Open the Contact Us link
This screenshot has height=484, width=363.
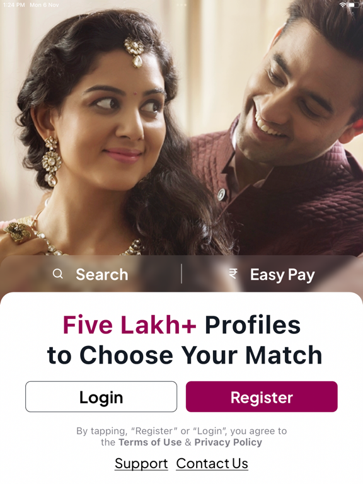tap(212, 464)
